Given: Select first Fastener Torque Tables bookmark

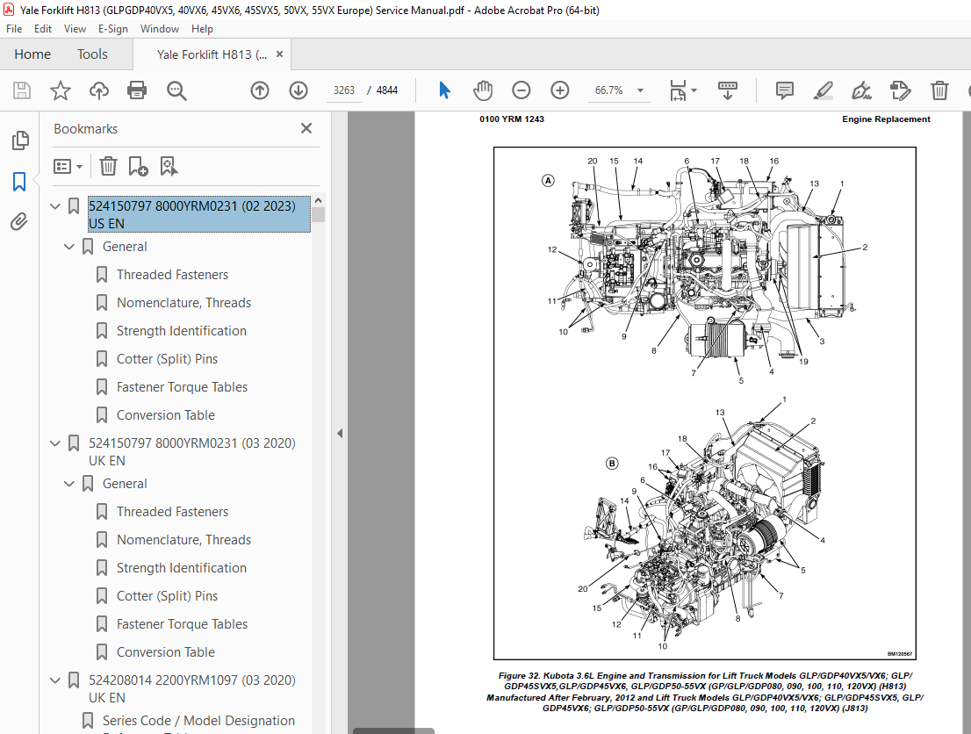Looking at the screenshot, I should (182, 387).
